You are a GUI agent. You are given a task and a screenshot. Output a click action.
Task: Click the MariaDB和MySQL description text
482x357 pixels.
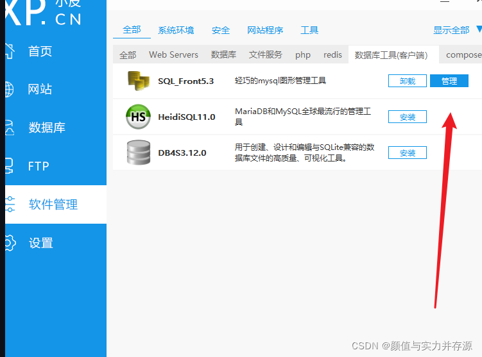click(x=303, y=117)
